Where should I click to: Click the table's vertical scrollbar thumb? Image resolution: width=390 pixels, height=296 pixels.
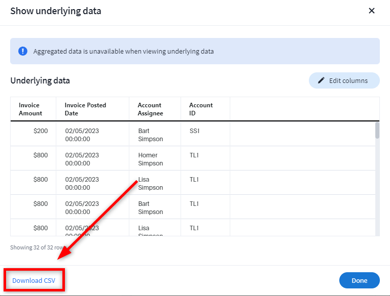pos(377,130)
